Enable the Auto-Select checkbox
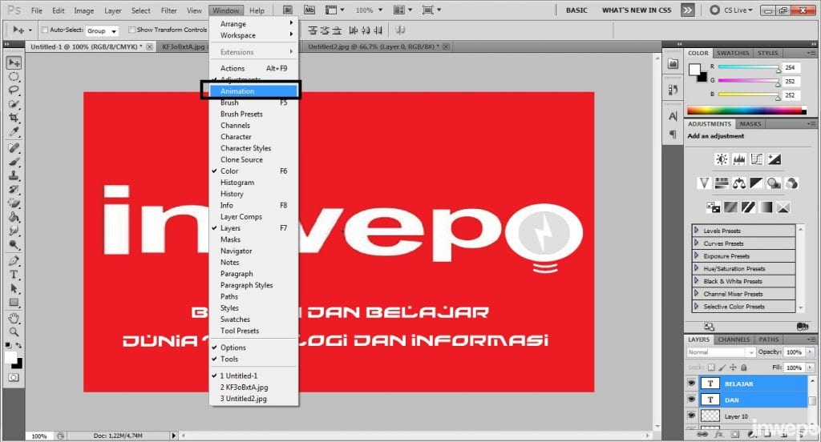 pos(45,30)
